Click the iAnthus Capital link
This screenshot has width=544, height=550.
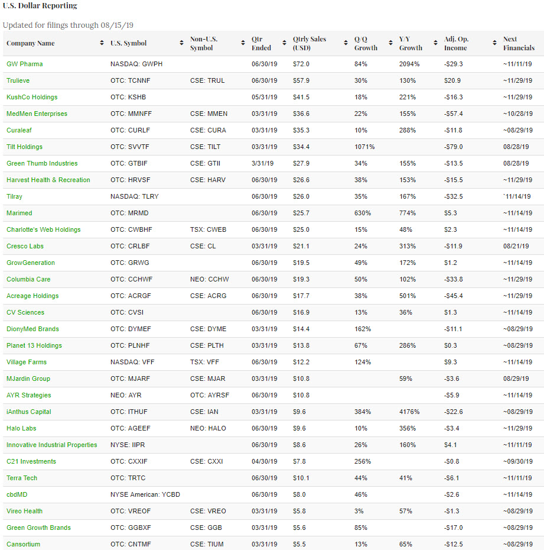tap(29, 412)
